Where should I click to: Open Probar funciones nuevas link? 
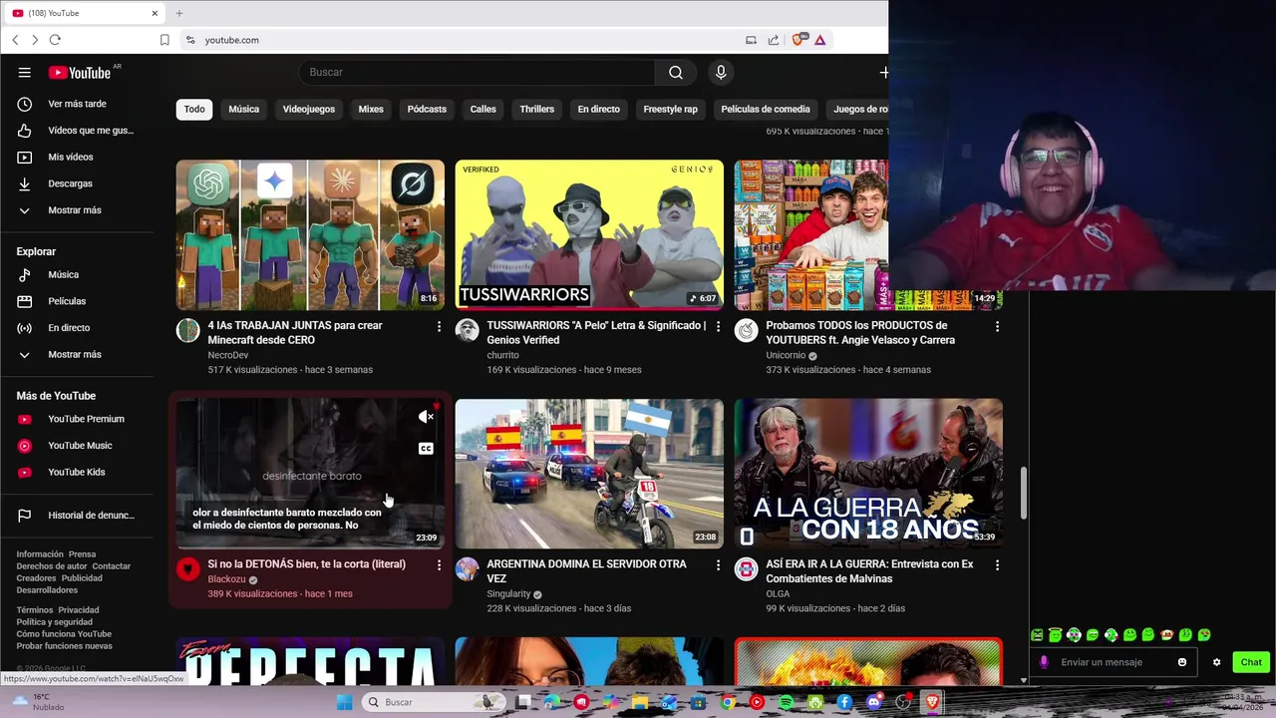tap(64, 646)
